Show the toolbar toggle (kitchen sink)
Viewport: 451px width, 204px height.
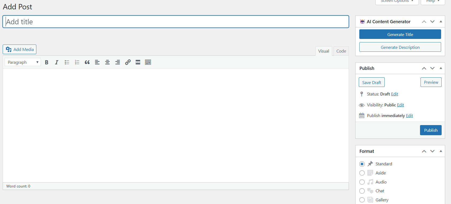(x=148, y=62)
